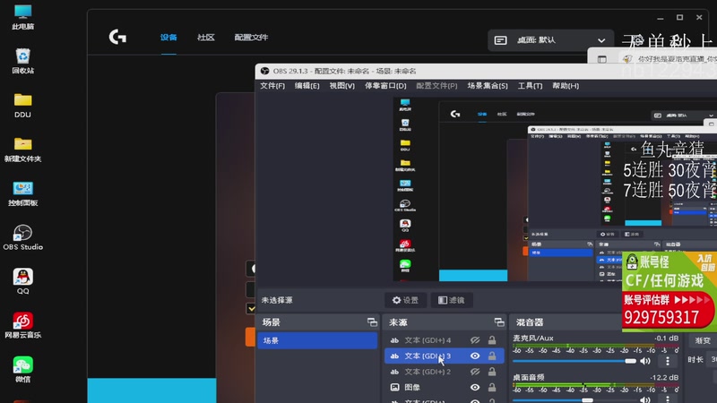Viewport: 717px width, 403px height.
Task: Launch OBS Studio from desktop shortcut
Action: 22,237
